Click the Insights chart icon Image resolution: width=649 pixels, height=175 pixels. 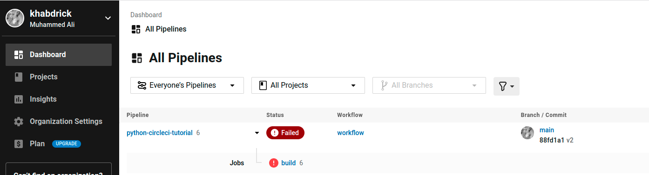pos(19,99)
